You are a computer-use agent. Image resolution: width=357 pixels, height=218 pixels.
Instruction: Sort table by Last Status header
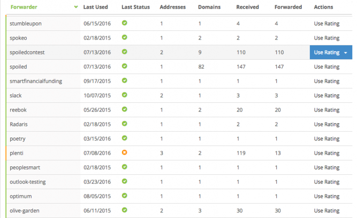(x=135, y=7)
